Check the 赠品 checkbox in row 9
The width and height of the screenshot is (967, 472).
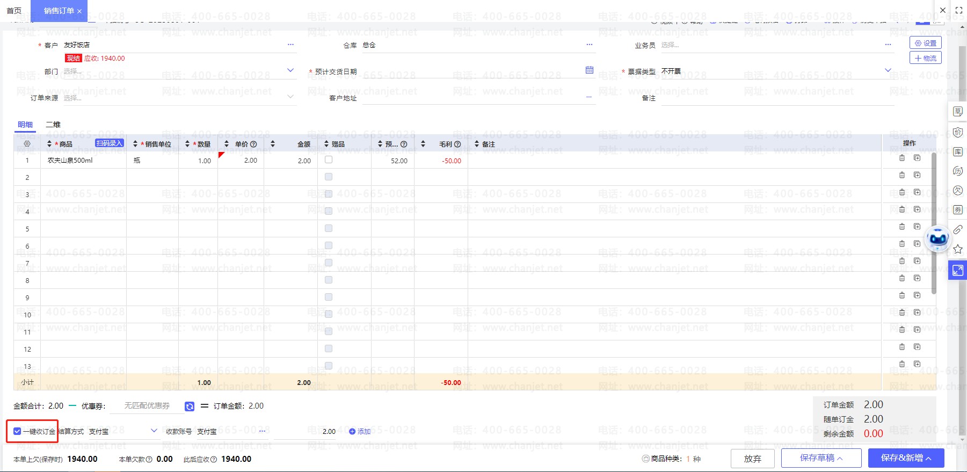tap(329, 297)
